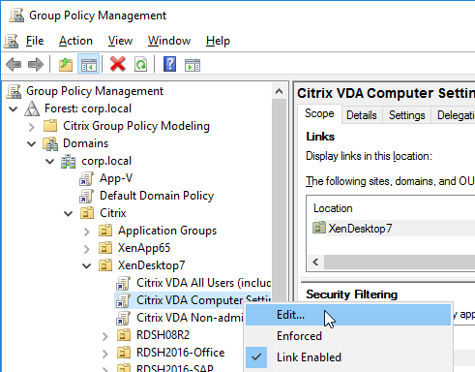
Task: Click the XenDesktop7 location icon in Links list
Action: click(x=319, y=228)
